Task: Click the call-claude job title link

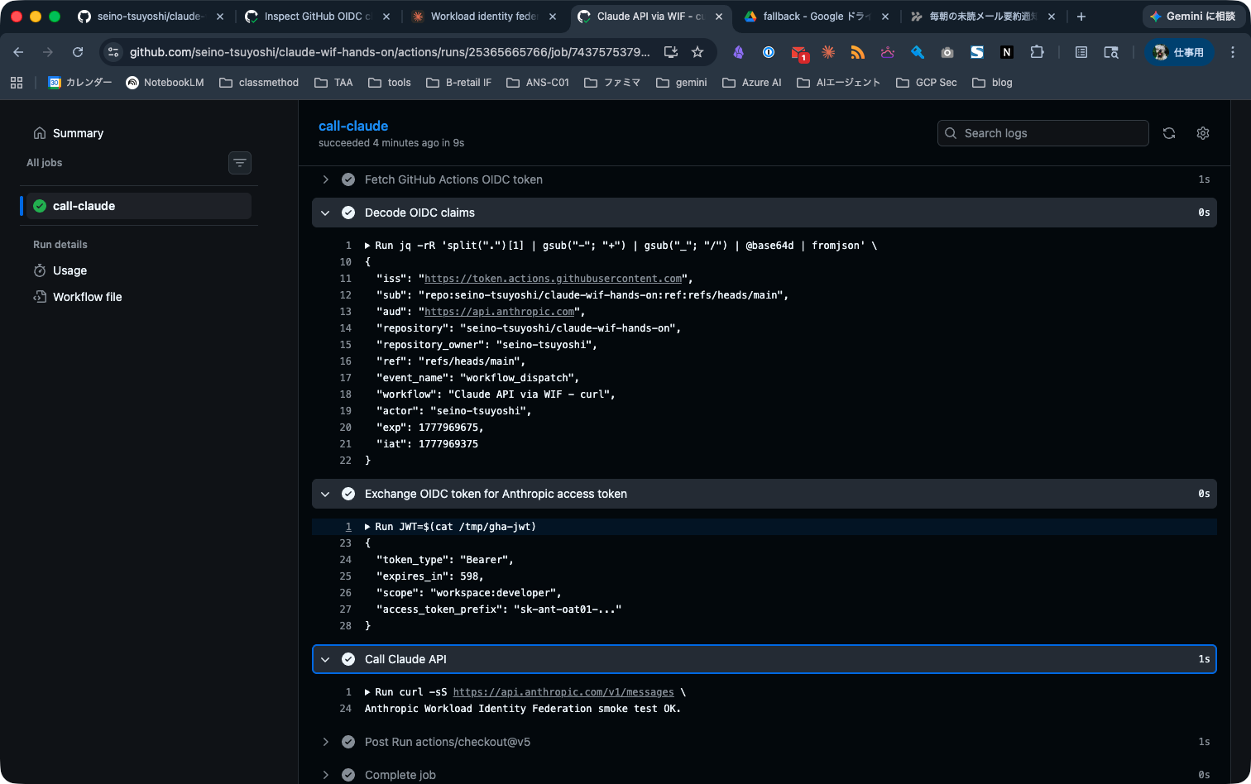Action: [353, 126]
